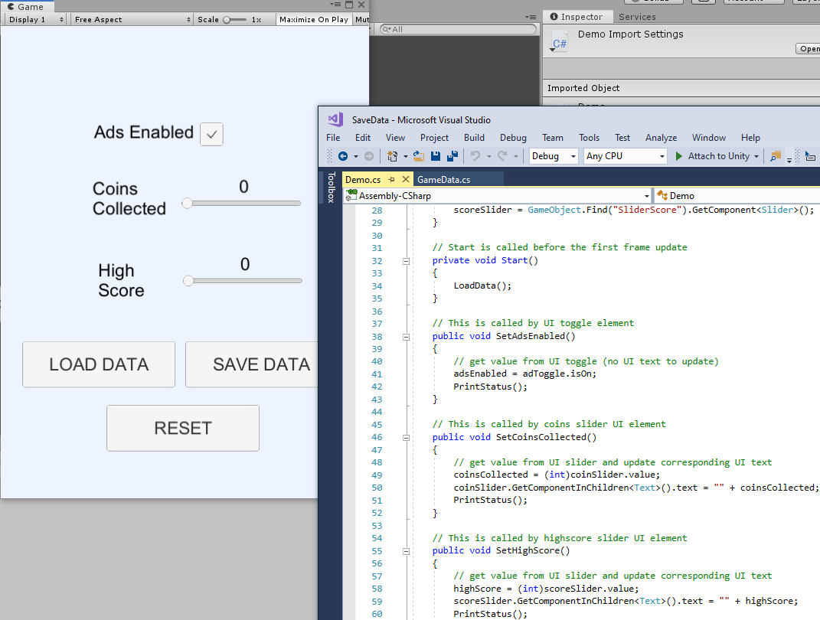
Task: Collapse the Start method code block
Action: click(x=406, y=259)
